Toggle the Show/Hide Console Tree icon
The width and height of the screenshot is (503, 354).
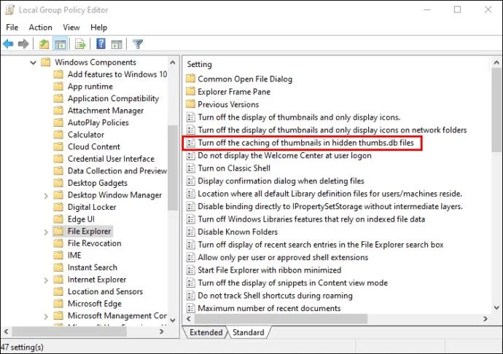pyautogui.click(x=61, y=44)
